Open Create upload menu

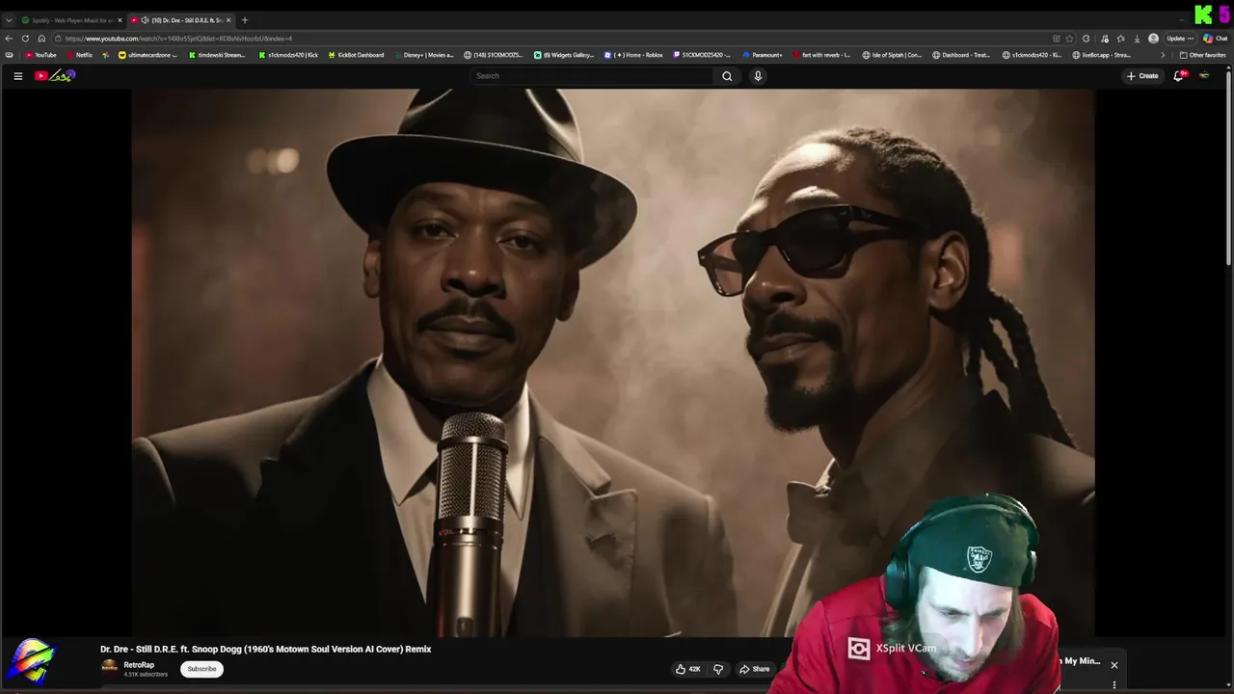coord(1142,76)
